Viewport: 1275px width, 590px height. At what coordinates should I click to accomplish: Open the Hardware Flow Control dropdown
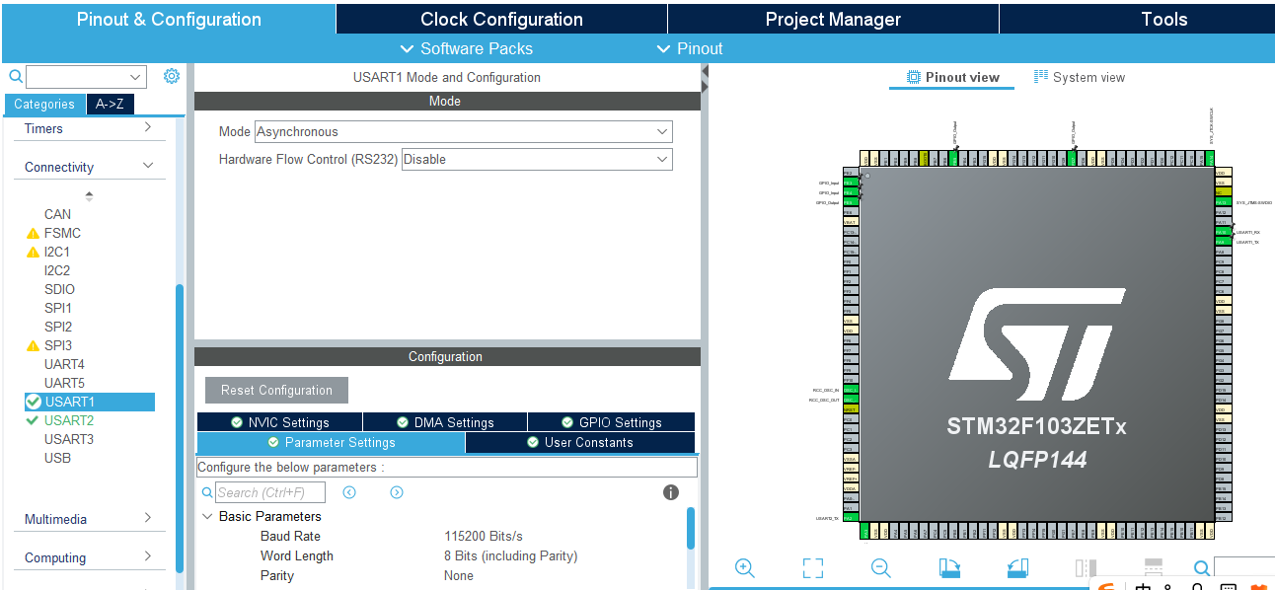click(x=537, y=159)
